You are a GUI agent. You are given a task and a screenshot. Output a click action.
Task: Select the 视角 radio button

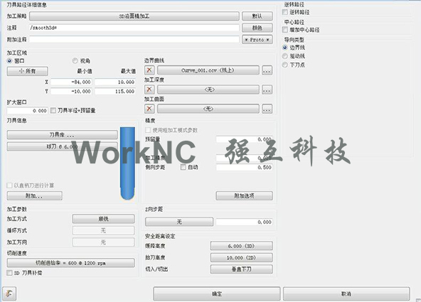pos(75,61)
